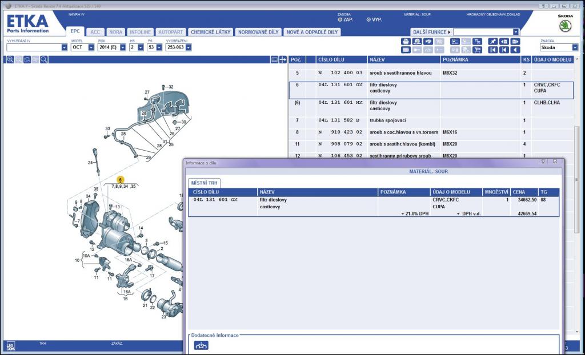The height and width of the screenshot is (355, 585).
Task: Select the ZAP. radio button
Action: click(x=340, y=20)
